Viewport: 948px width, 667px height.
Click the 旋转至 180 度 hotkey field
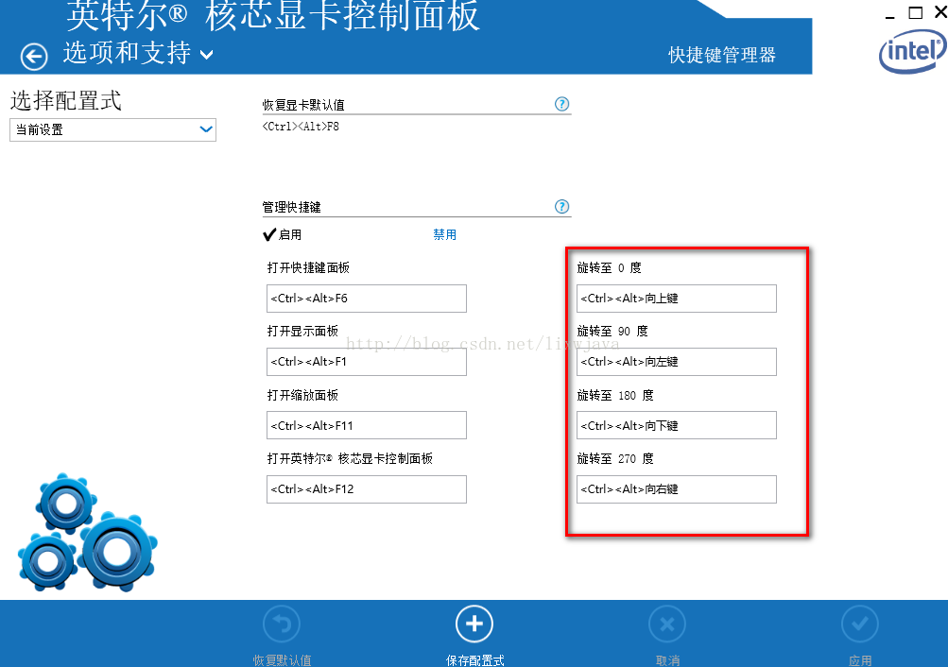677,425
